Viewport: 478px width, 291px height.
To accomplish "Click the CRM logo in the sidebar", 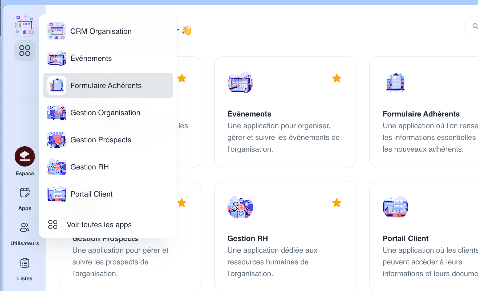I will point(25,25).
